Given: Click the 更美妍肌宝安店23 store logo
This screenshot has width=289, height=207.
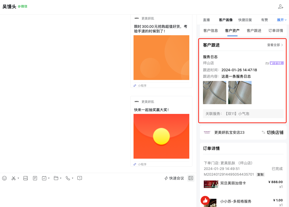Looking at the screenshot, I should tap(207, 132).
